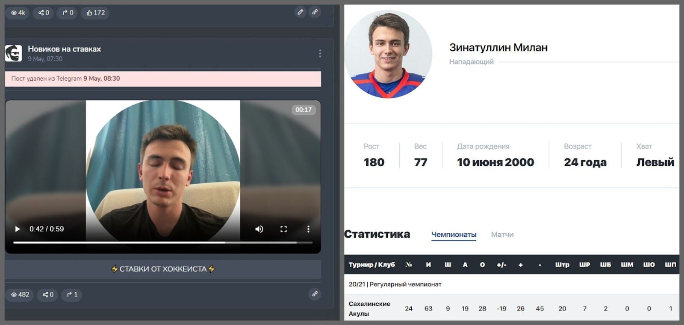Screen dimensions: 684x325
Task: Click the 172 likes thumbs-up badge
Action: (x=95, y=13)
